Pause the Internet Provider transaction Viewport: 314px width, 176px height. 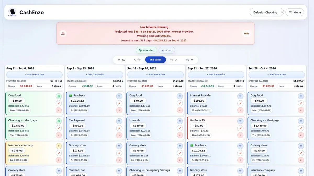pos(240,110)
